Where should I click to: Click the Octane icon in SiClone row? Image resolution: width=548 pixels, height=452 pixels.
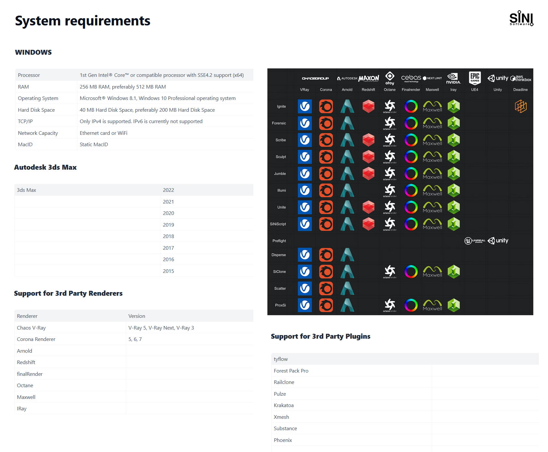[x=390, y=272]
